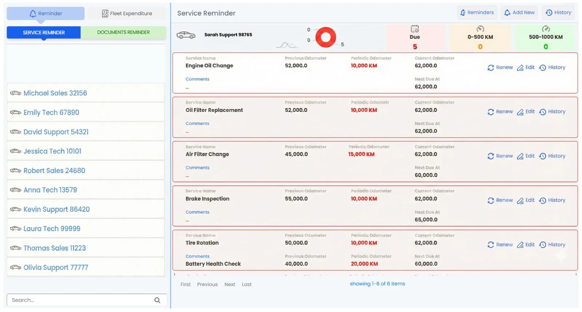Click the 500-1000 KM status card
This screenshot has height=312, width=582.
546,37
